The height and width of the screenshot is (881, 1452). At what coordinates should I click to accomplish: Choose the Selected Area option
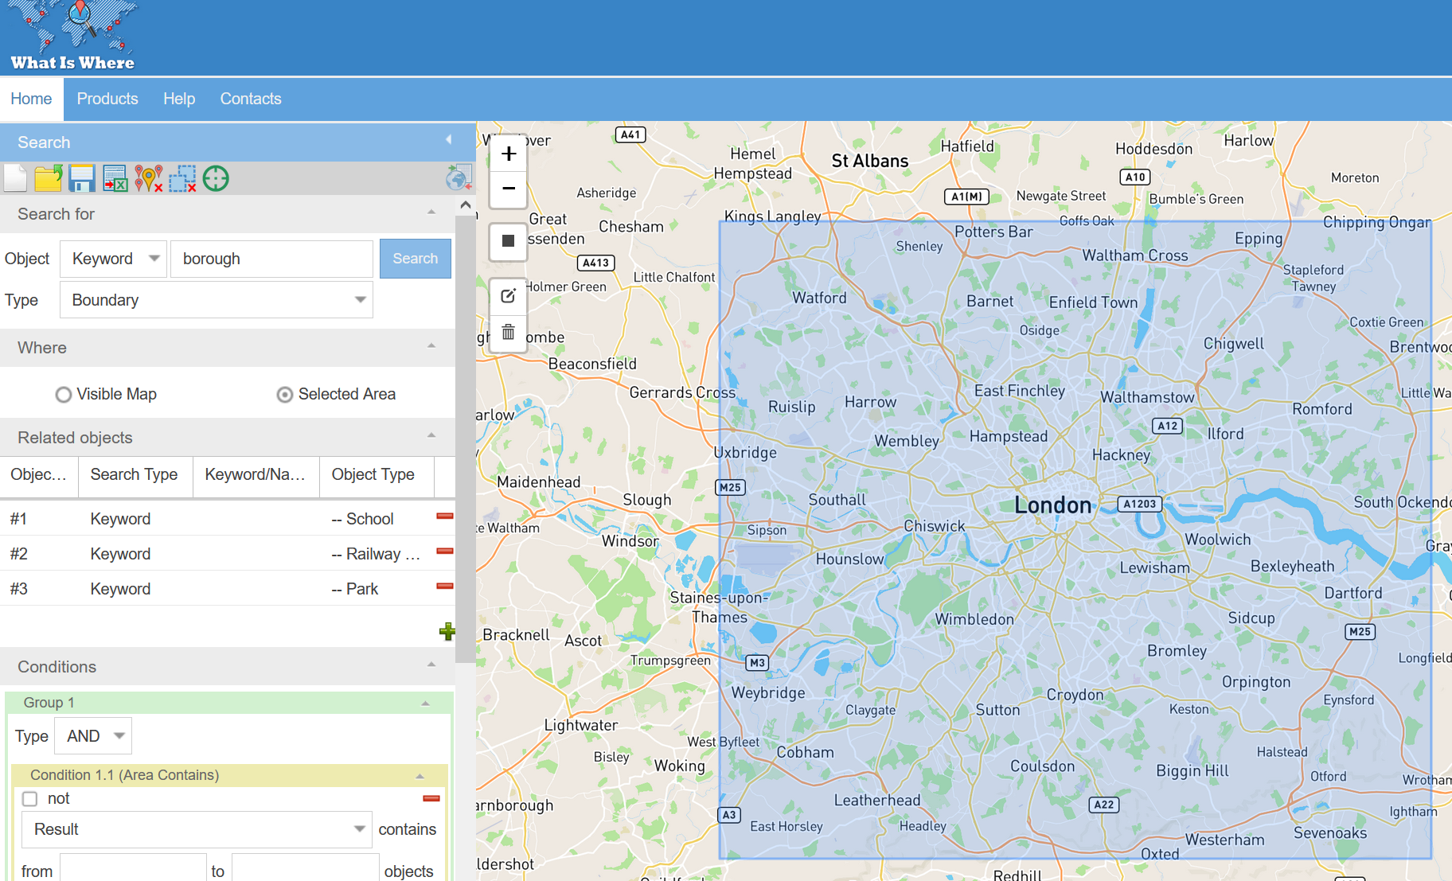tap(284, 395)
